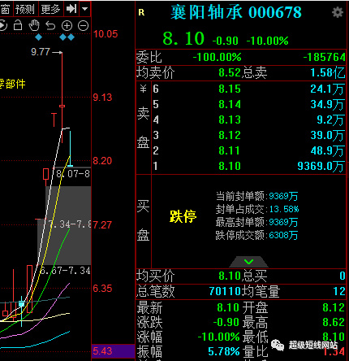
Task: Open the toolbar dropdown triangle
Action: [85, 9]
